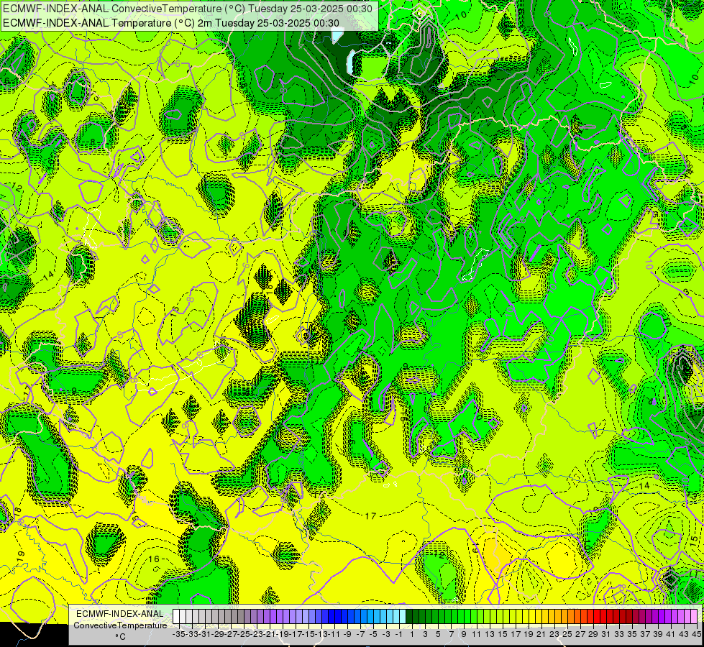Click the 41 value on the legend scale
The width and height of the screenshot is (704, 647).
point(671,634)
